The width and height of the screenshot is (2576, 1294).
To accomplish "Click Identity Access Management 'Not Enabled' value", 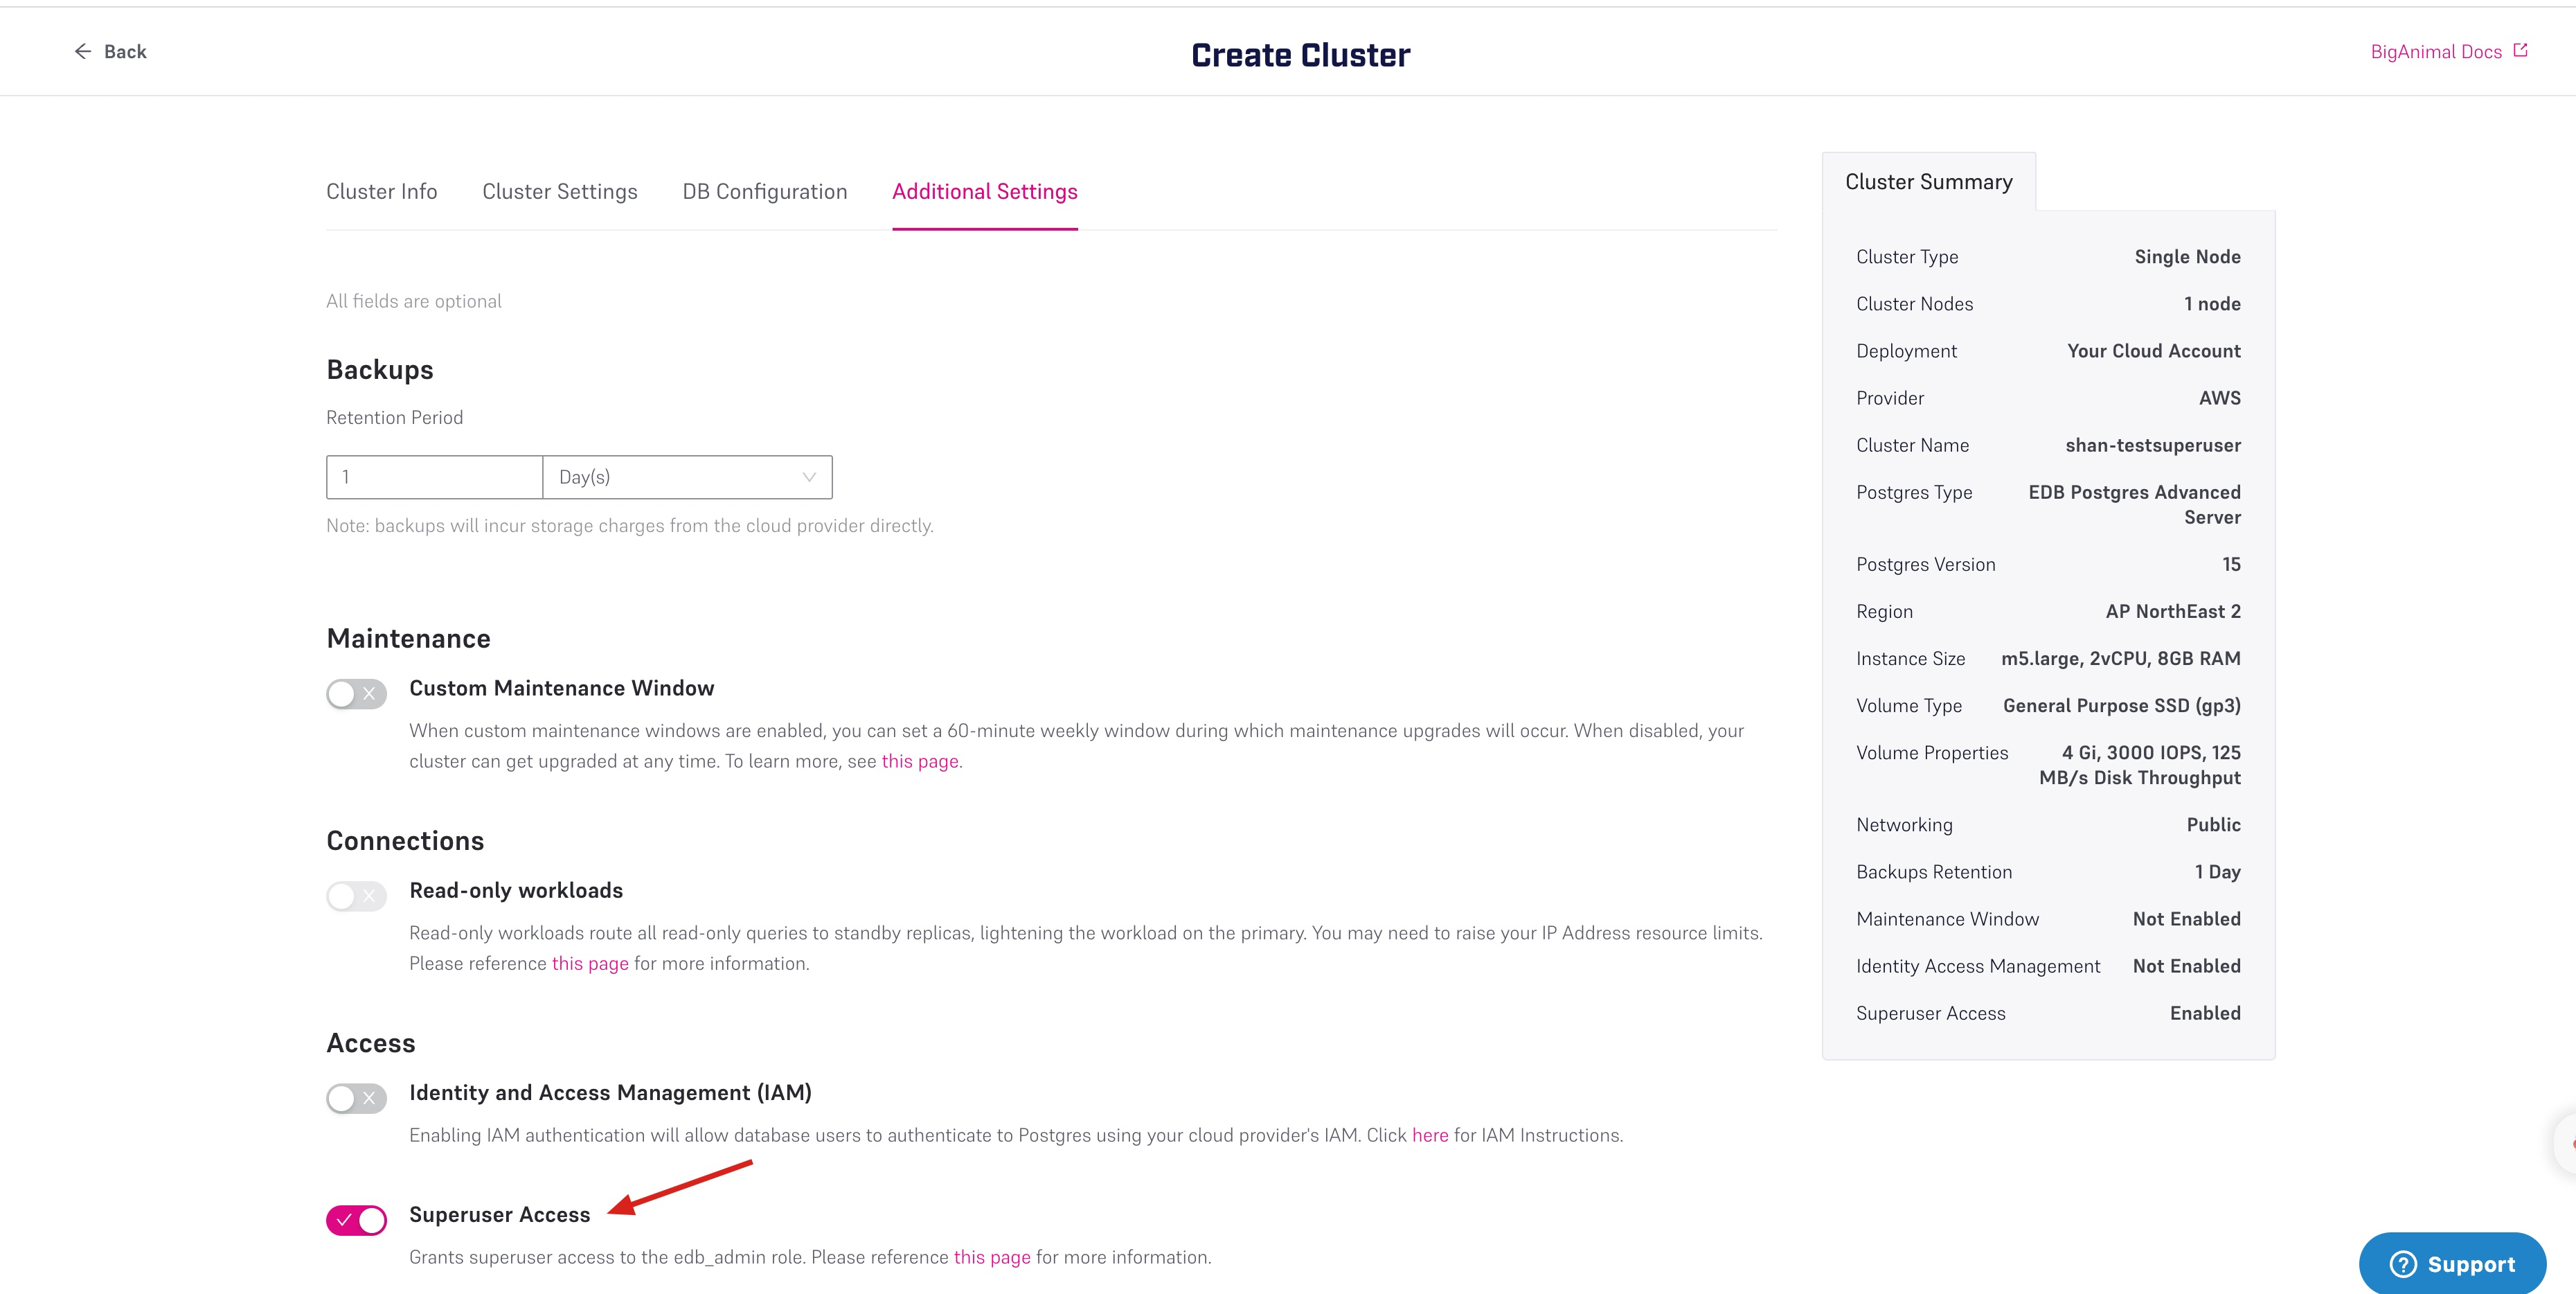I will [2186, 966].
